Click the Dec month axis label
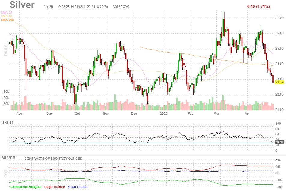Image resolution: width=286 pixels, height=191 pixels. (x=134, y=114)
